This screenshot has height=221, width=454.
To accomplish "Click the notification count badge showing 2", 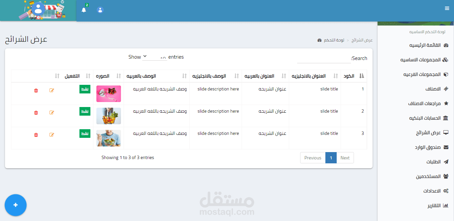I will coord(87,5).
